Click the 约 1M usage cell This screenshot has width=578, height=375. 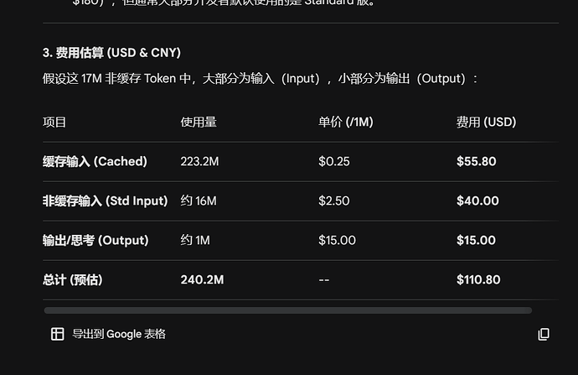pyautogui.click(x=195, y=240)
